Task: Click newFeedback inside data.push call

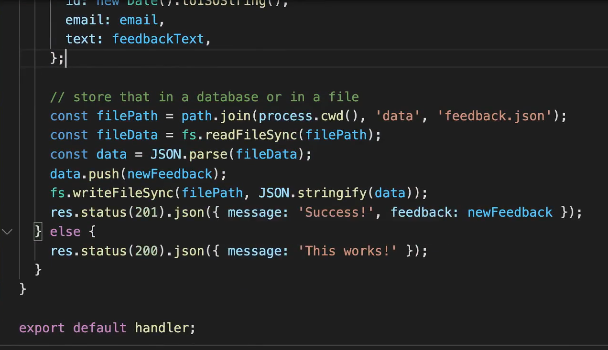Action: coord(170,174)
